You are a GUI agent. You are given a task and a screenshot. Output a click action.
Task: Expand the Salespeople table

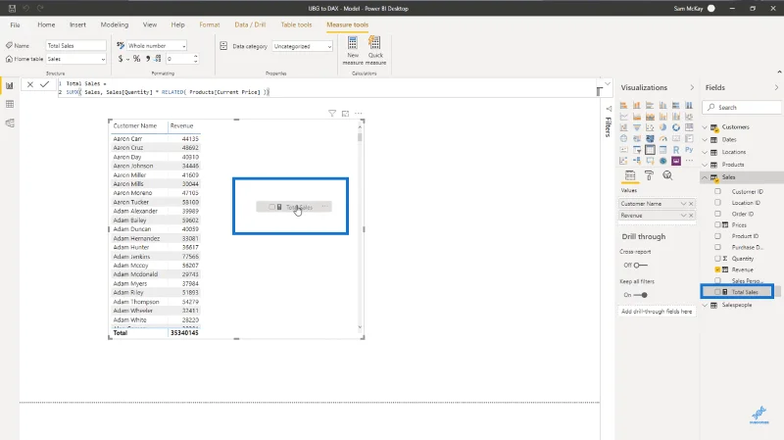click(x=705, y=305)
